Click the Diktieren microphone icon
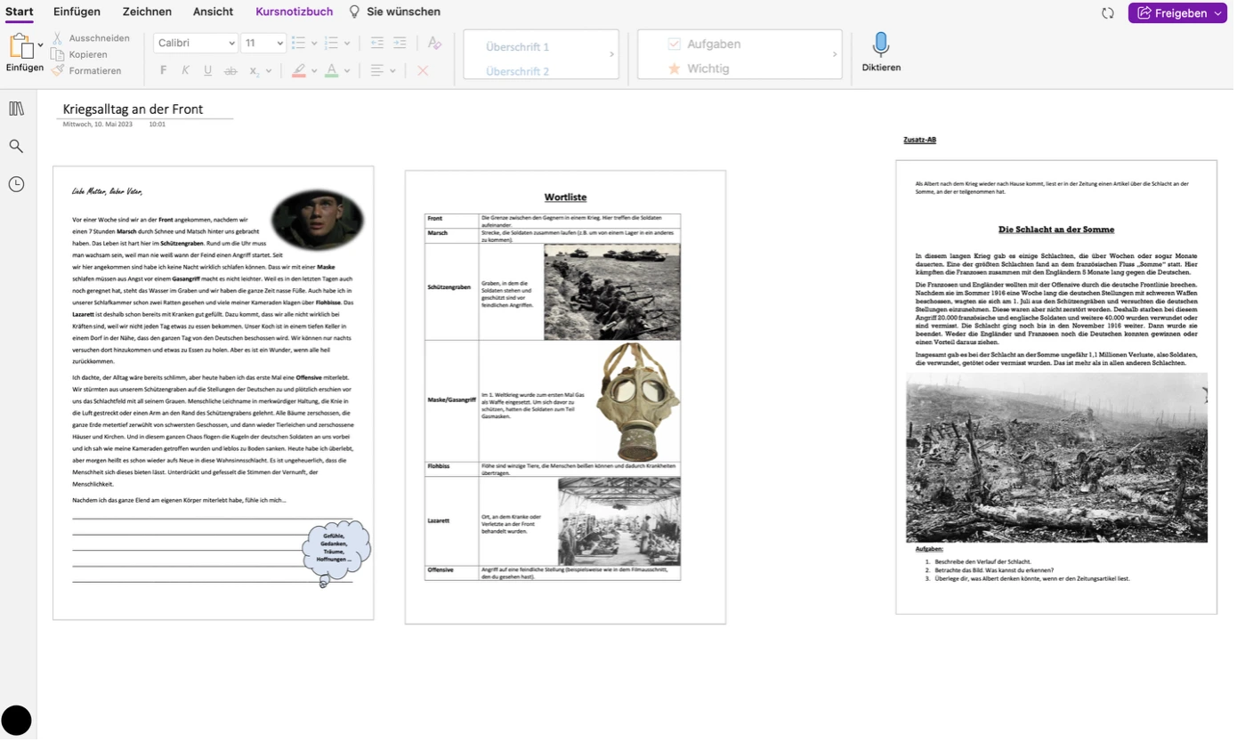Viewport: 1237px width, 742px height. [880, 44]
